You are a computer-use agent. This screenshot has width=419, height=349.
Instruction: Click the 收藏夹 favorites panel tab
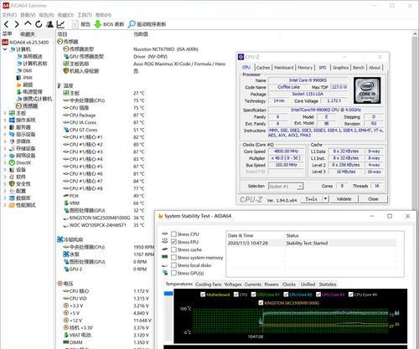28,34
